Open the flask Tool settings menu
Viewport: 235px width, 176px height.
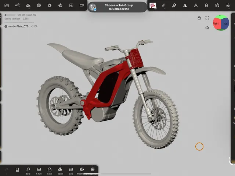click(x=196, y=5)
